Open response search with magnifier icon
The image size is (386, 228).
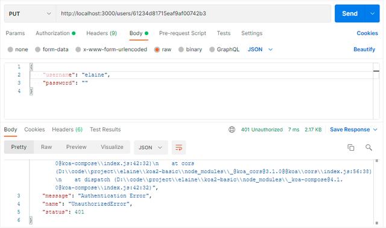pyautogui.click(x=369, y=148)
